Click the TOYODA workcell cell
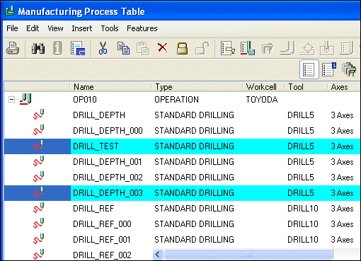This screenshot has height=261, width=361. 262,100
